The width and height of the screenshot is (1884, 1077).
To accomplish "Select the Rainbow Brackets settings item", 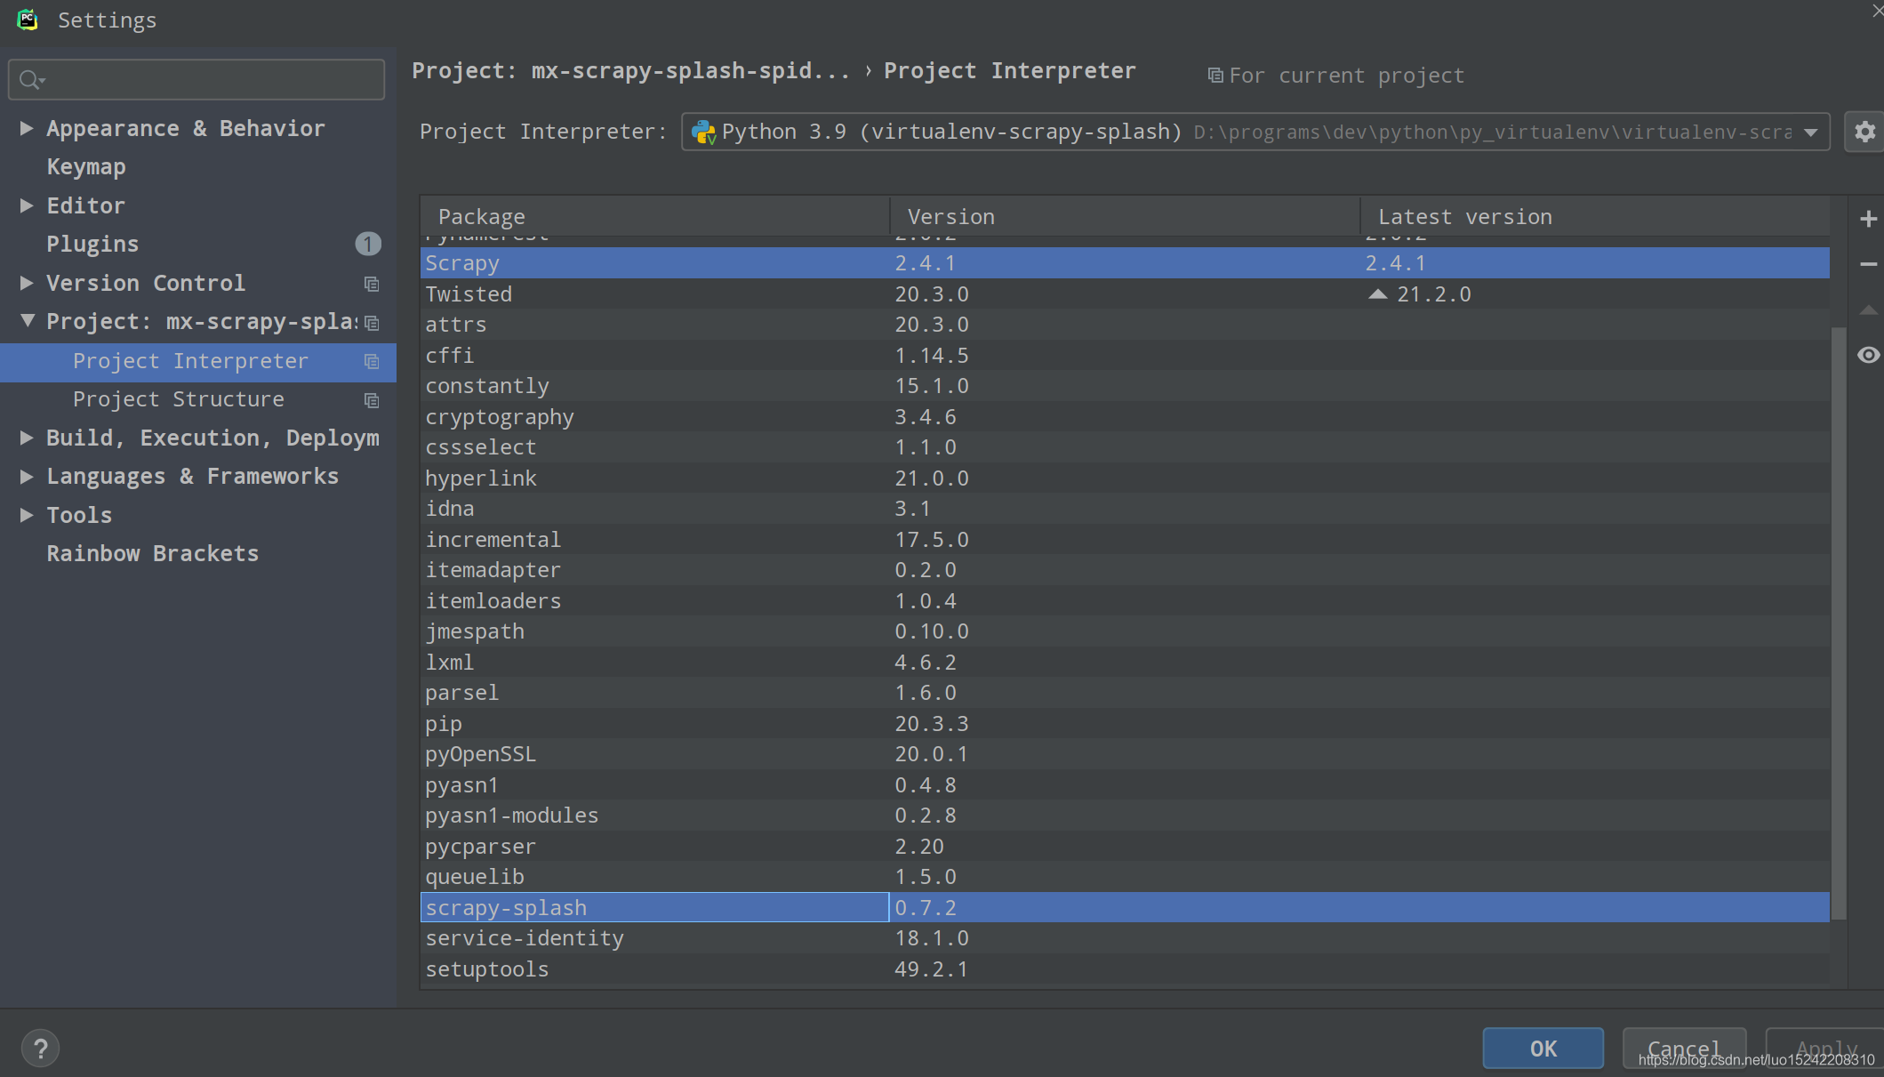I will (x=152, y=553).
